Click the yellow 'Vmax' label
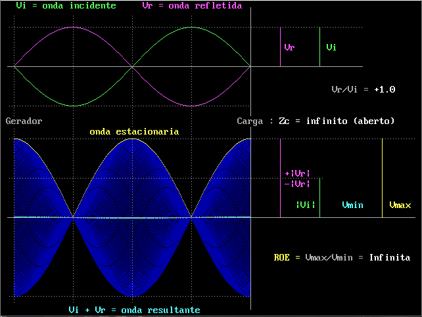This screenshot has height=317, width=422. click(400, 205)
